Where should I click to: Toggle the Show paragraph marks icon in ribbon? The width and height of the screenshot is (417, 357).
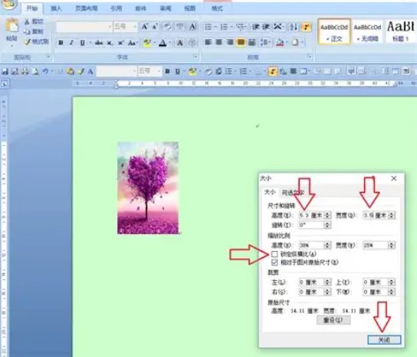pyautogui.click(x=306, y=27)
